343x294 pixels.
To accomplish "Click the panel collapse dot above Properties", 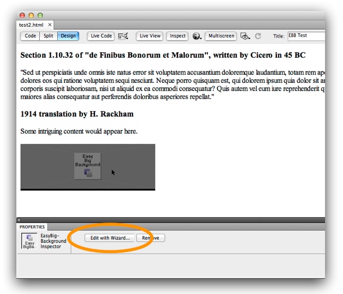I will [x=19, y=220].
